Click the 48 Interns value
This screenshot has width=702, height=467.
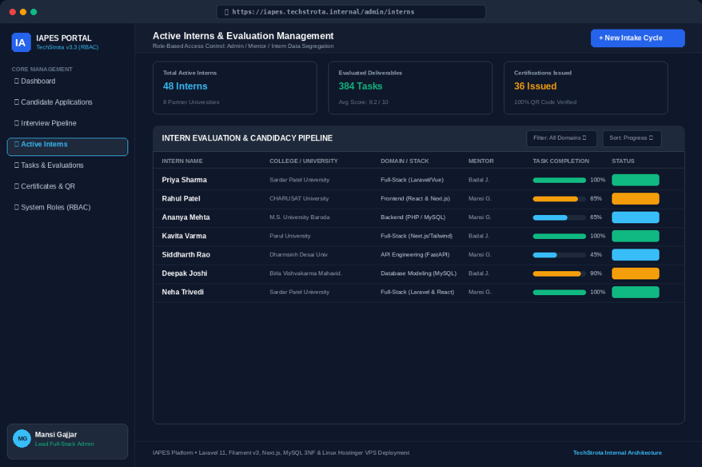pyautogui.click(x=185, y=86)
